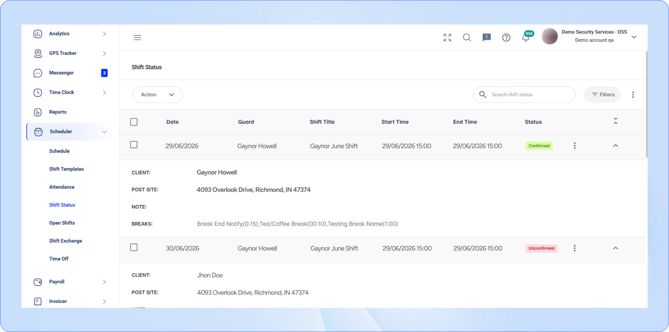The width and height of the screenshot is (669, 332).
Task: Open the feedback message icon
Action: [487, 38]
